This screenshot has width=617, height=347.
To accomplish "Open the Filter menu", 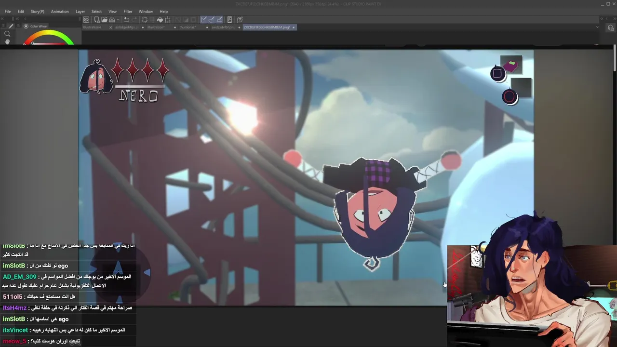I will point(128,12).
